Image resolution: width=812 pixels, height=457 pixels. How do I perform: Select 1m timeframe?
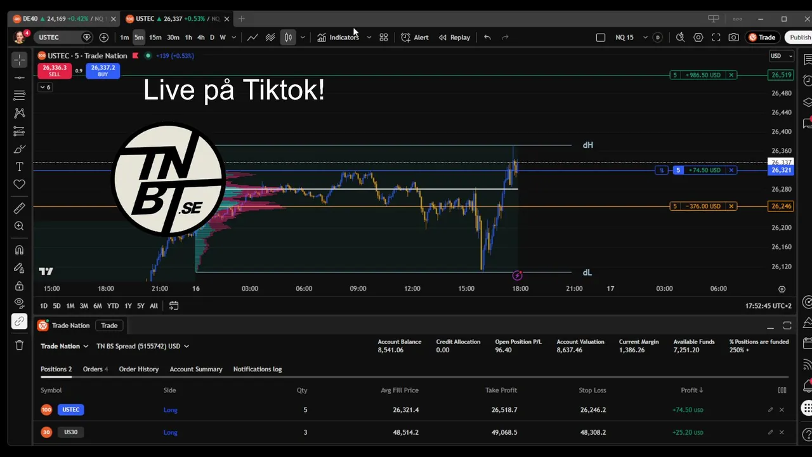click(124, 37)
